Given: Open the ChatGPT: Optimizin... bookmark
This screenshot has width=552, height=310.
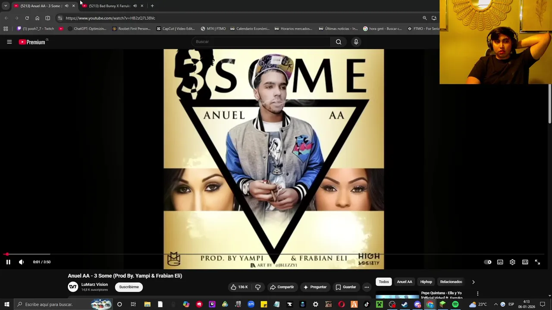Looking at the screenshot, I should [x=87, y=29].
